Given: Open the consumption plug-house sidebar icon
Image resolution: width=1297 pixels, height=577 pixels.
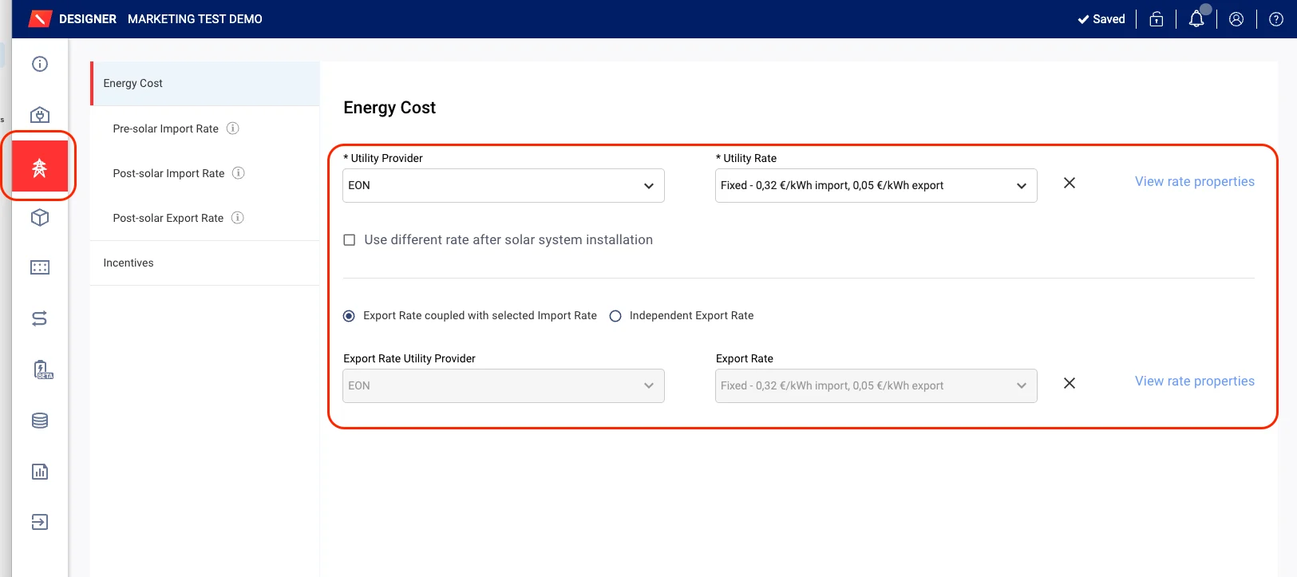Looking at the screenshot, I should pyautogui.click(x=40, y=115).
